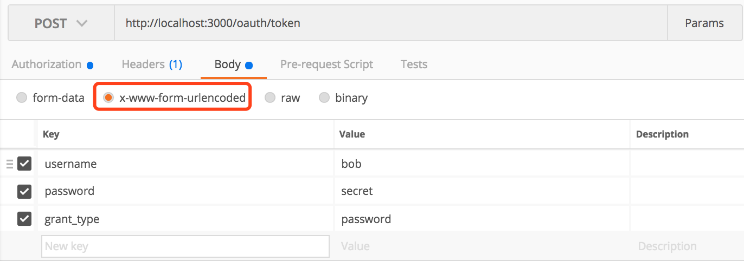Screen dimensions: 744x261
Task: Switch to the Headers tab
Action: pyautogui.click(x=151, y=64)
